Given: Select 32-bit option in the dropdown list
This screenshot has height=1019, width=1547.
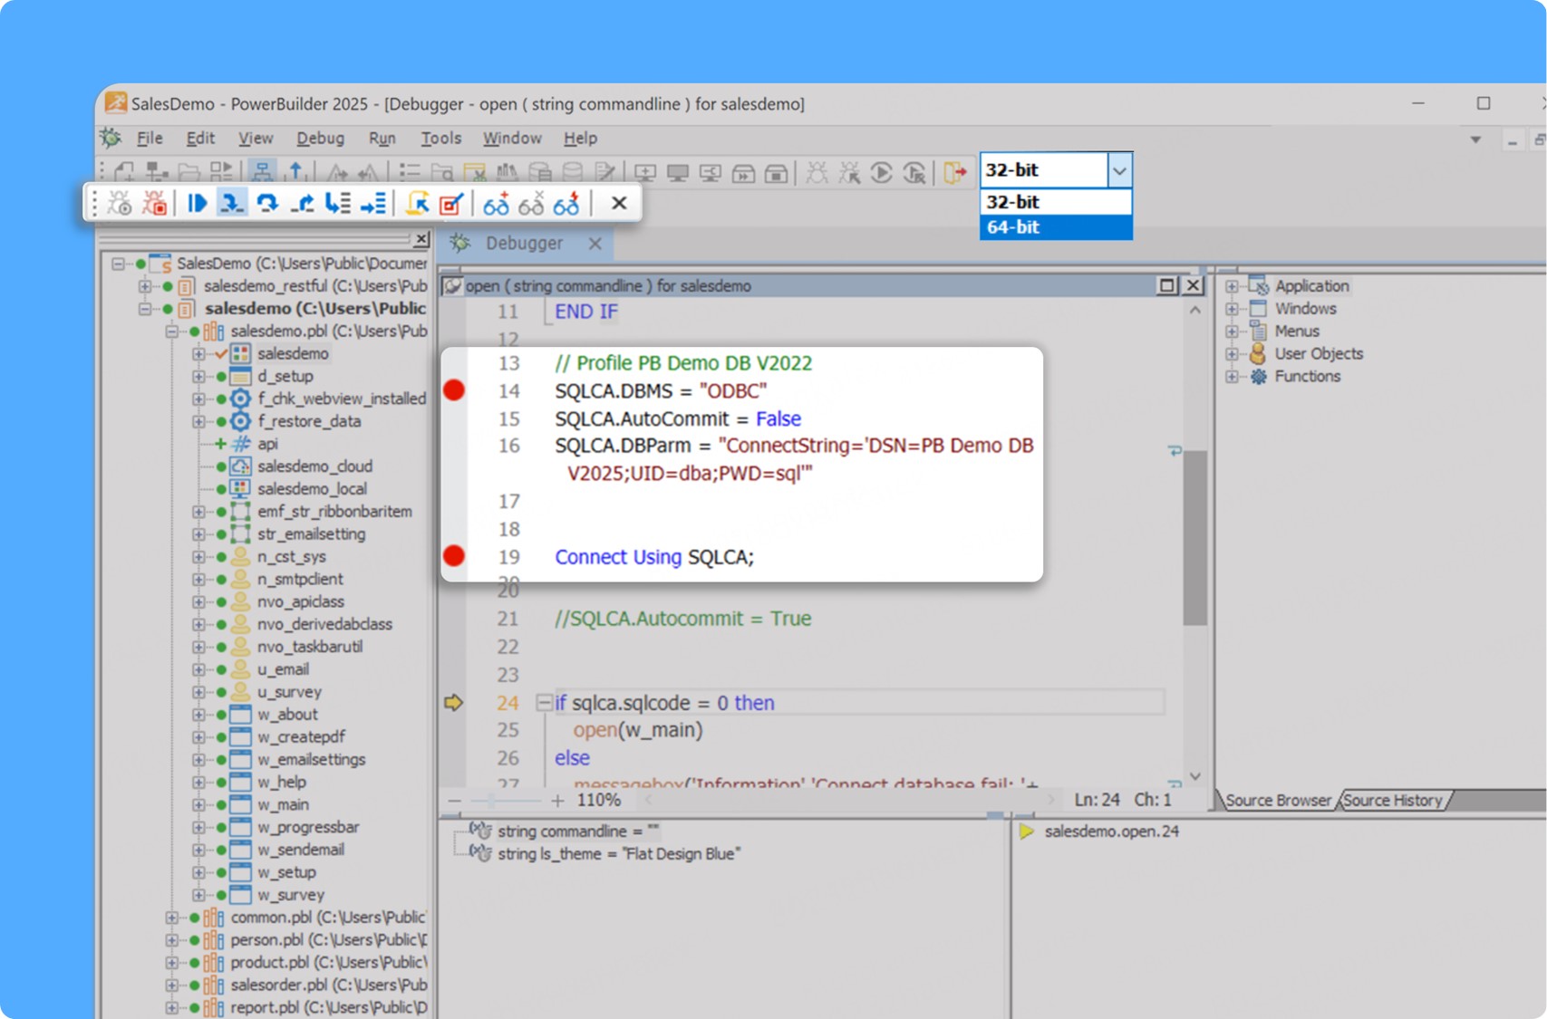Looking at the screenshot, I should point(1056,202).
